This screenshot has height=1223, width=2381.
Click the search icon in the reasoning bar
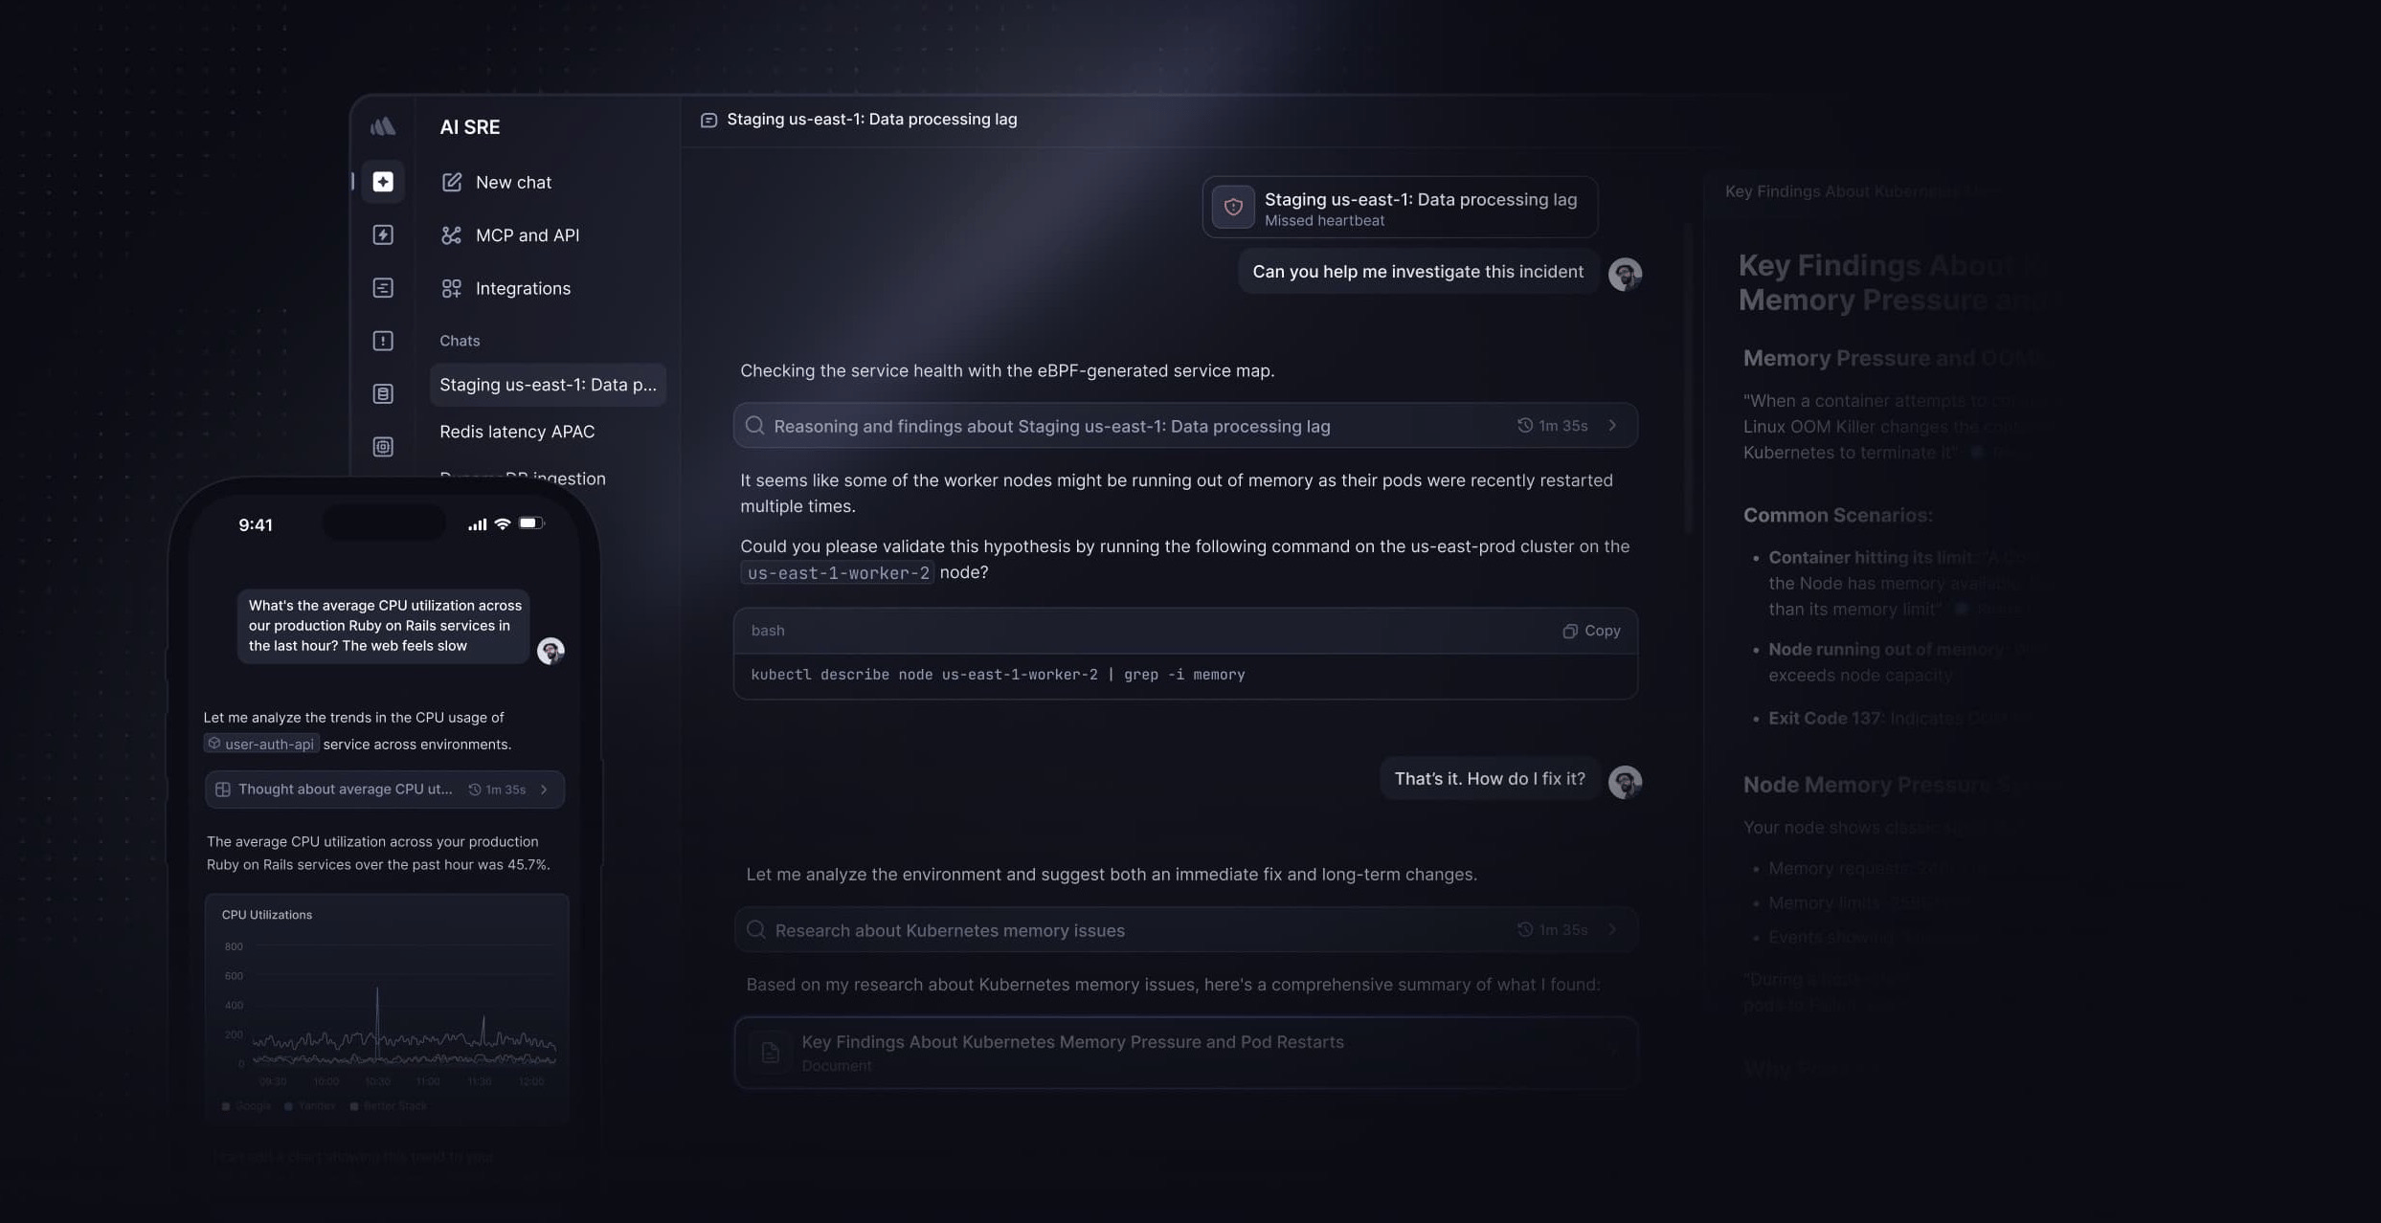coord(755,425)
